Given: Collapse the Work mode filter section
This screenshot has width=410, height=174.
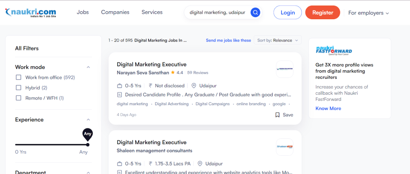Looking at the screenshot, I should point(88,67).
